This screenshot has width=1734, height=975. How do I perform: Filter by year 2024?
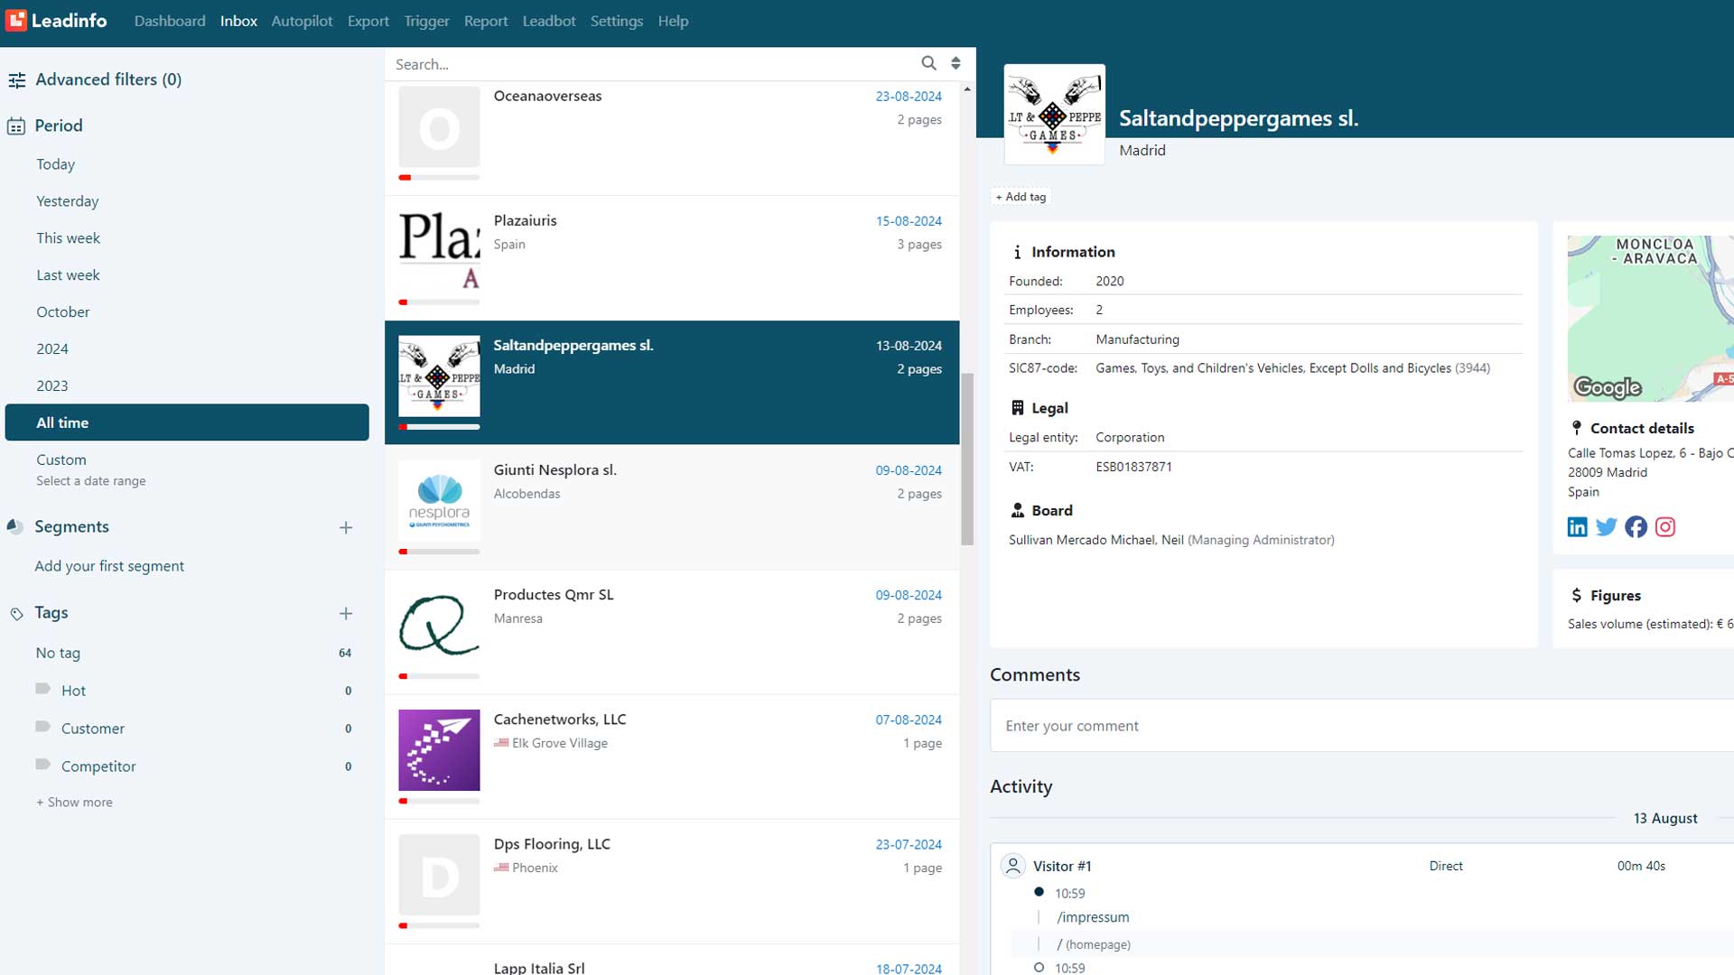[52, 349]
